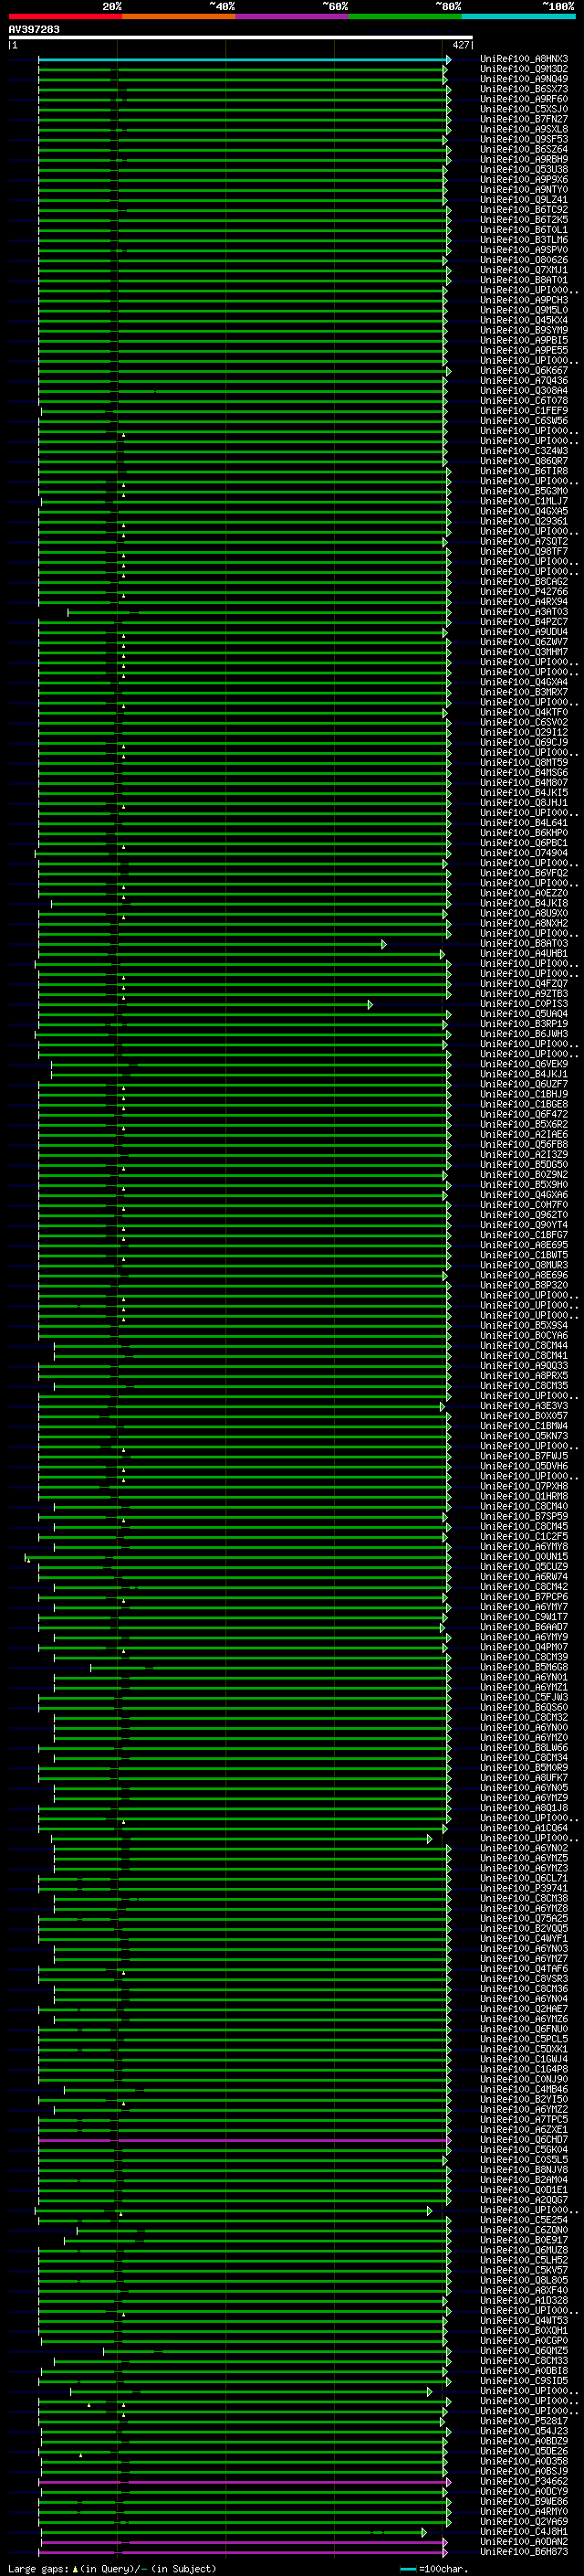The height and width of the screenshot is (2576, 584).
Task: Click the purple ~60% legend segment
Action: 293,16
